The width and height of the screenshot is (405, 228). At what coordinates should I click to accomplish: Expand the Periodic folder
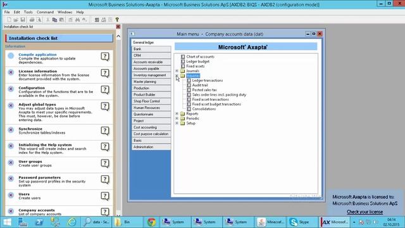(x=177, y=118)
